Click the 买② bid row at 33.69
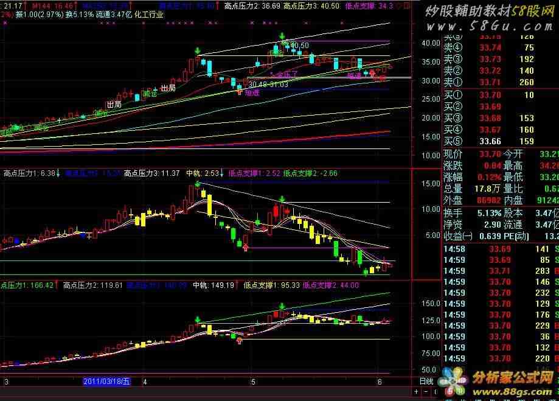Image resolution: width=559 pixels, height=401 pixels. coord(489,106)
